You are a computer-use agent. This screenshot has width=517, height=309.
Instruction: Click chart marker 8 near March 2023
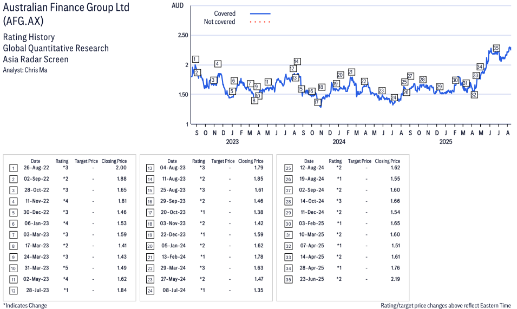tap(254, 101)
